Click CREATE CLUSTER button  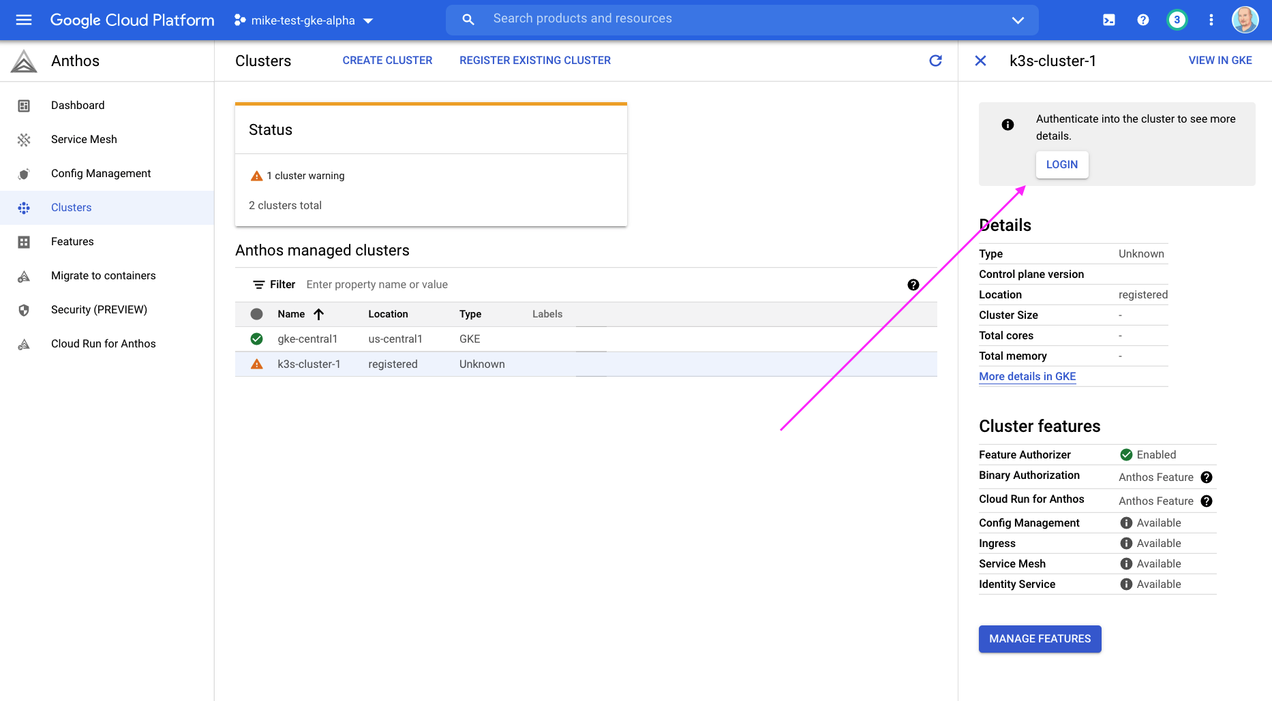tap(387, 61)
